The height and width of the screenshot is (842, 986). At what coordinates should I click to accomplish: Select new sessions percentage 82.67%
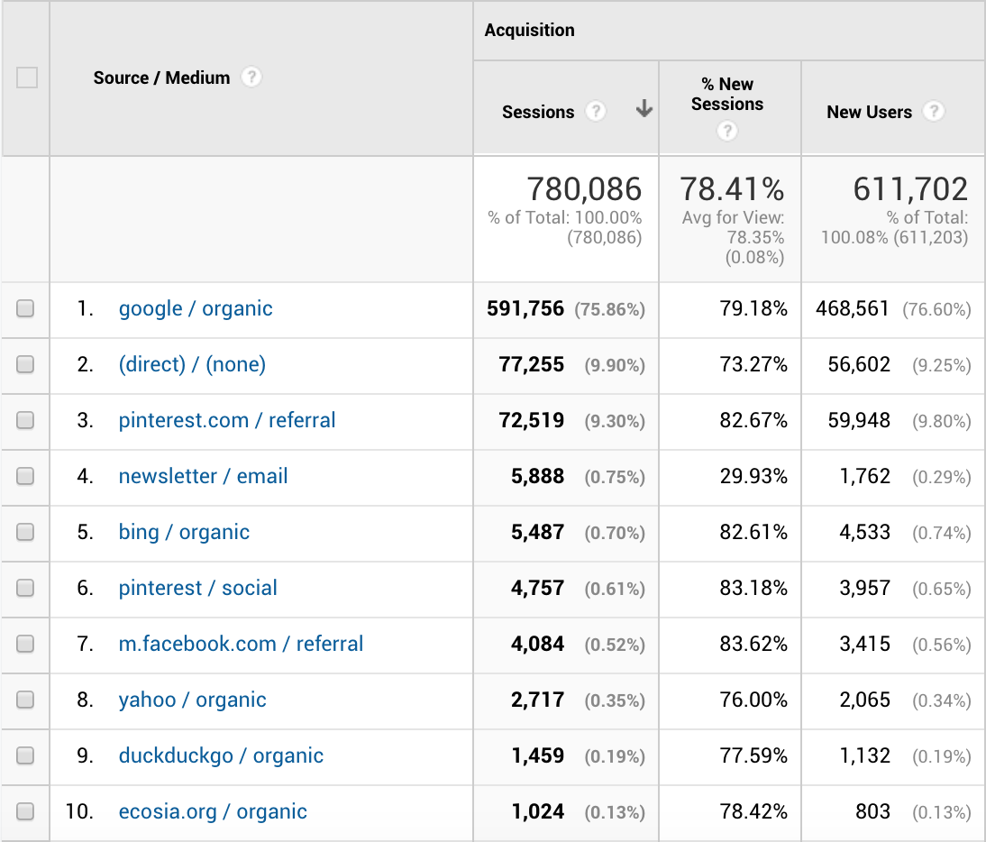tap(753, 421)
